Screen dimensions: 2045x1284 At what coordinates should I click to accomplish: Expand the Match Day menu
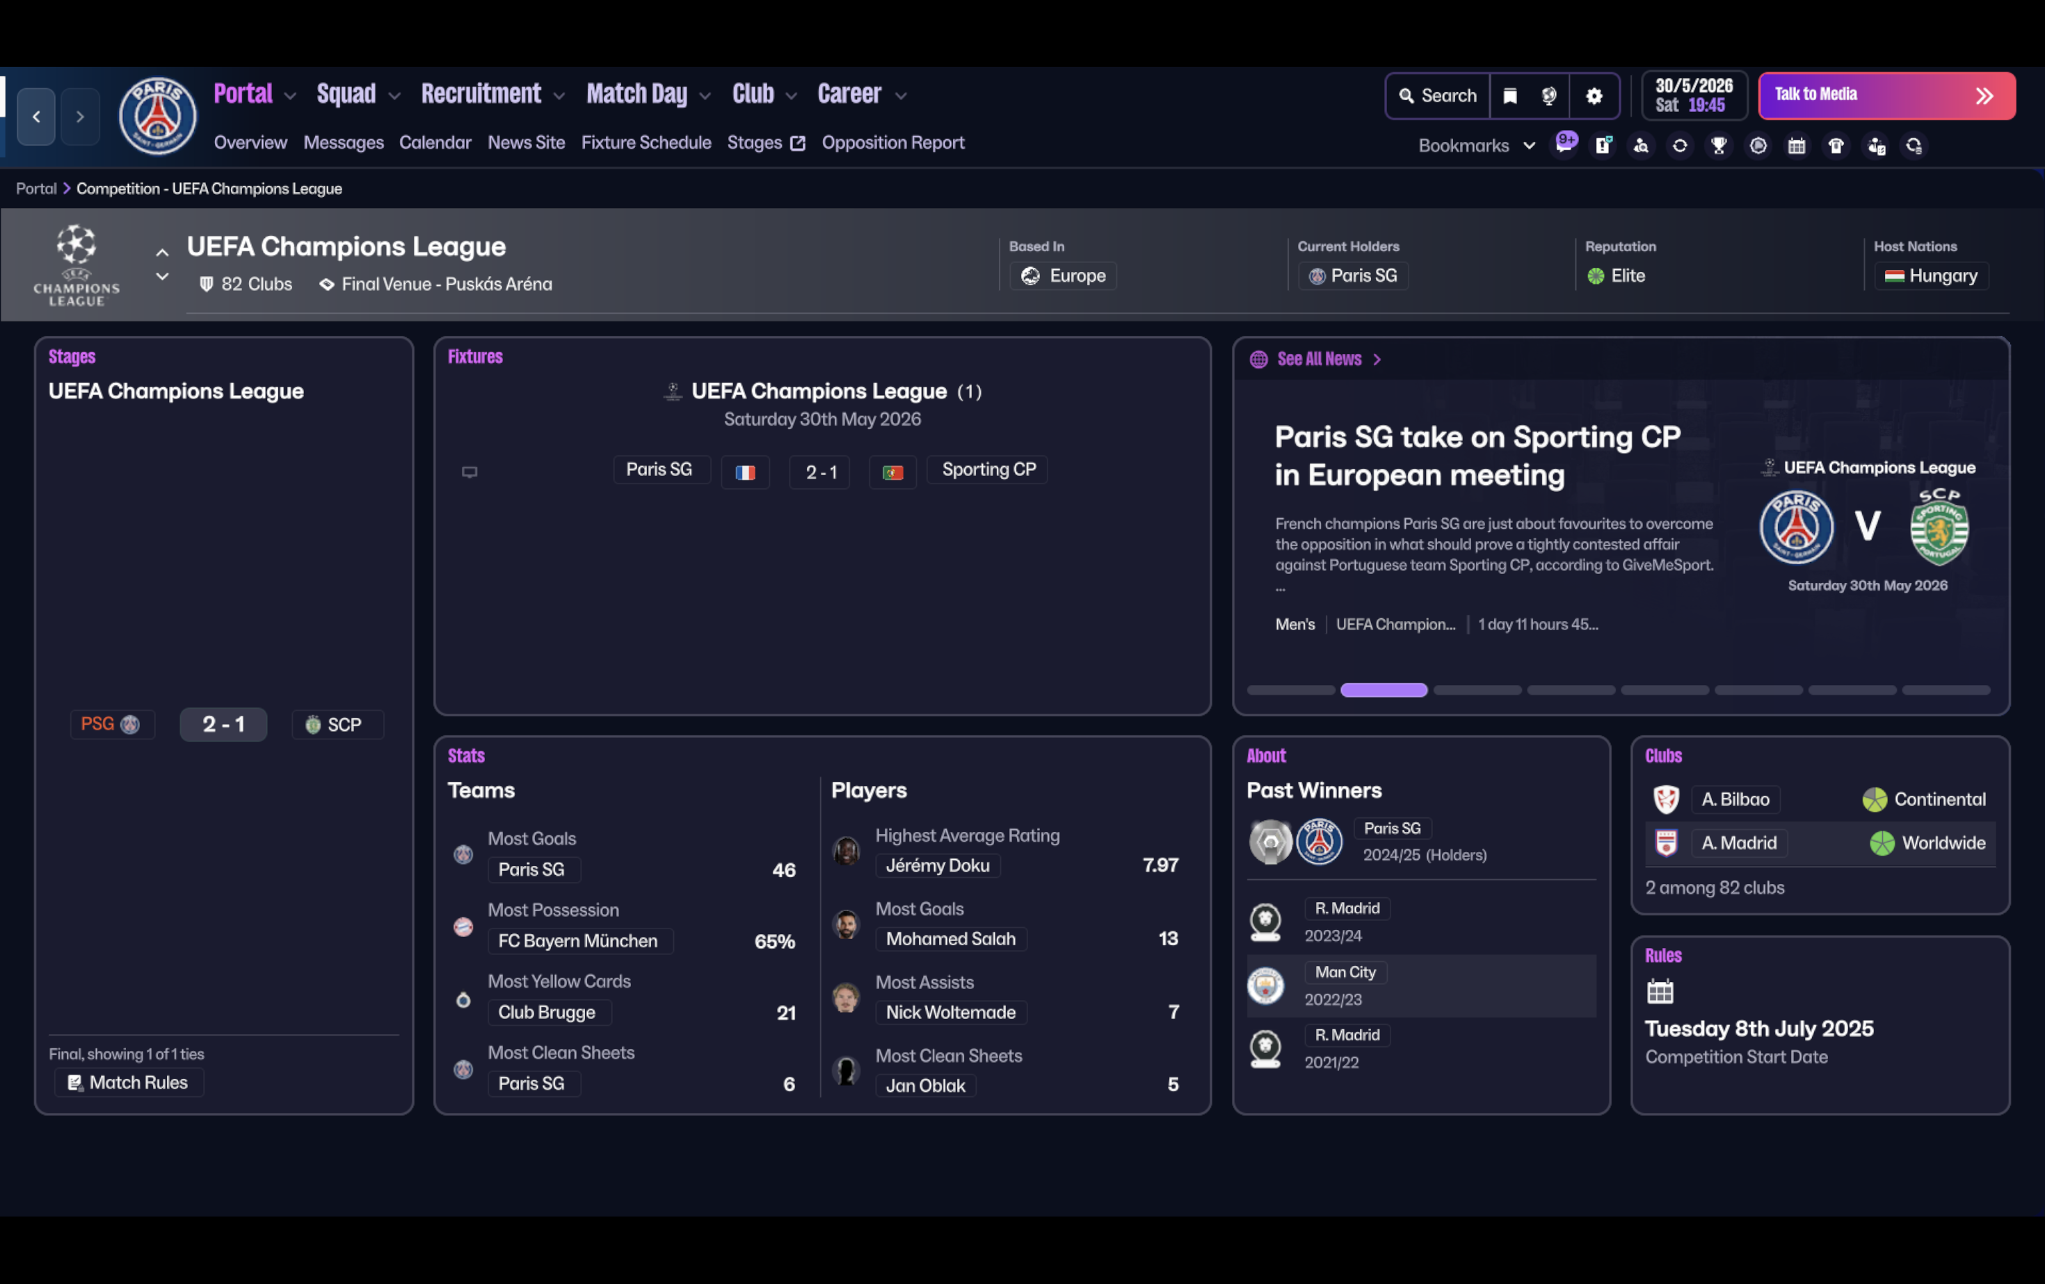[x=647, y=95]
